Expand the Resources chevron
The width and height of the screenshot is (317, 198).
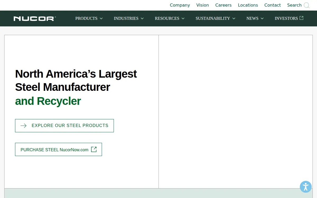click(183, 18)
